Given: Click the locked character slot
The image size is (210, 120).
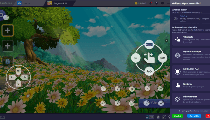Looking at the screenshot, I should (x=8, y=61).
